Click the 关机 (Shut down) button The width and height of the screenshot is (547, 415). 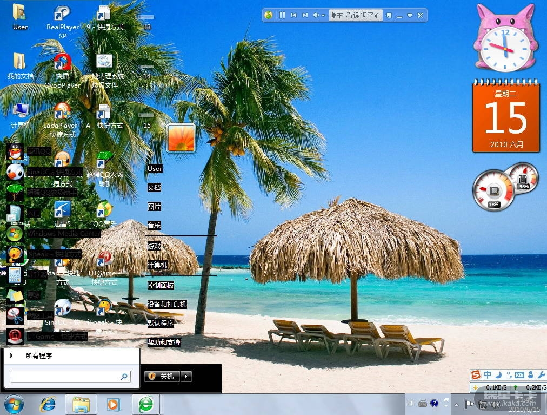point(162,376)
